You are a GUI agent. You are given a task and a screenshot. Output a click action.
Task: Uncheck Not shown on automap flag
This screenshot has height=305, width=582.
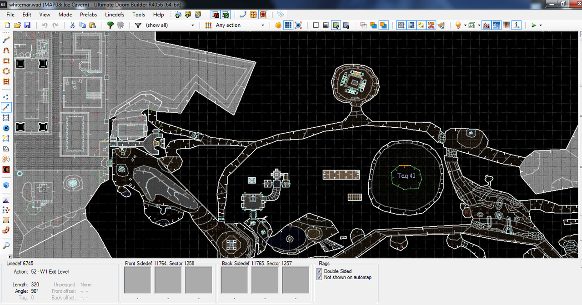point(319,277)
